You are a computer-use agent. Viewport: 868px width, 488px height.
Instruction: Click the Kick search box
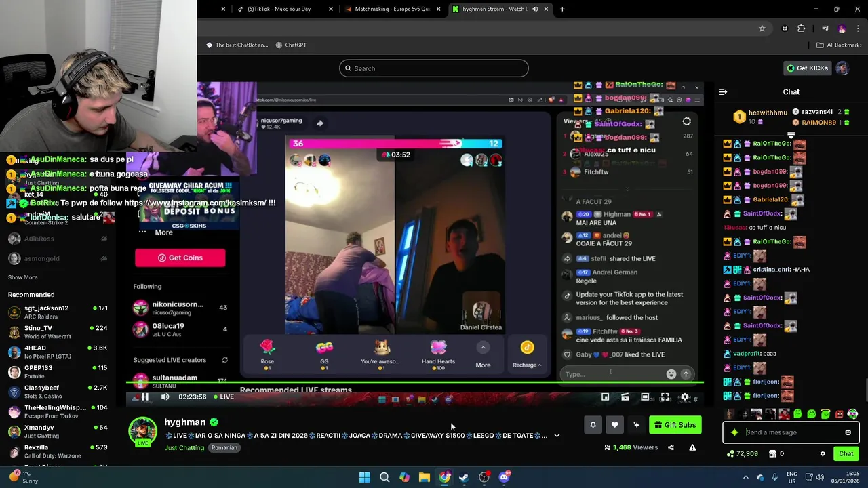click(434, 68)
